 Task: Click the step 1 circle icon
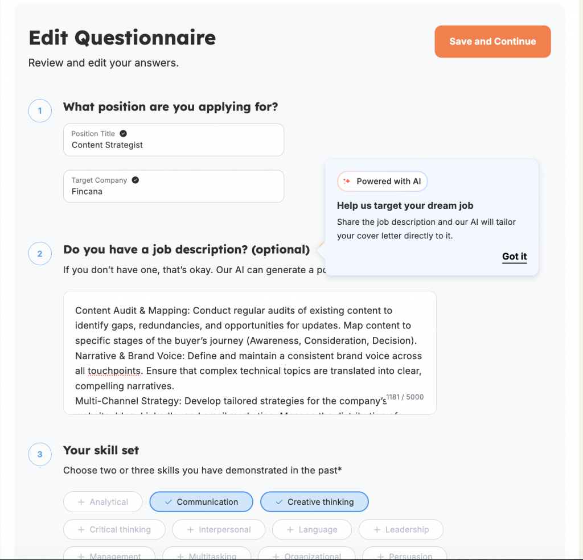pyautogui.click(x=39, y=111)
